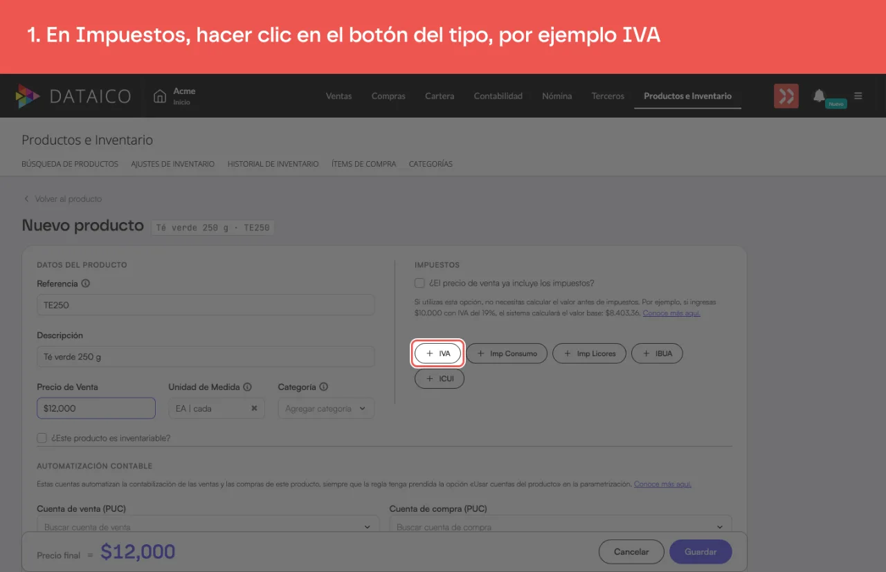Select Cartera in the top navigation

[440, 96]
